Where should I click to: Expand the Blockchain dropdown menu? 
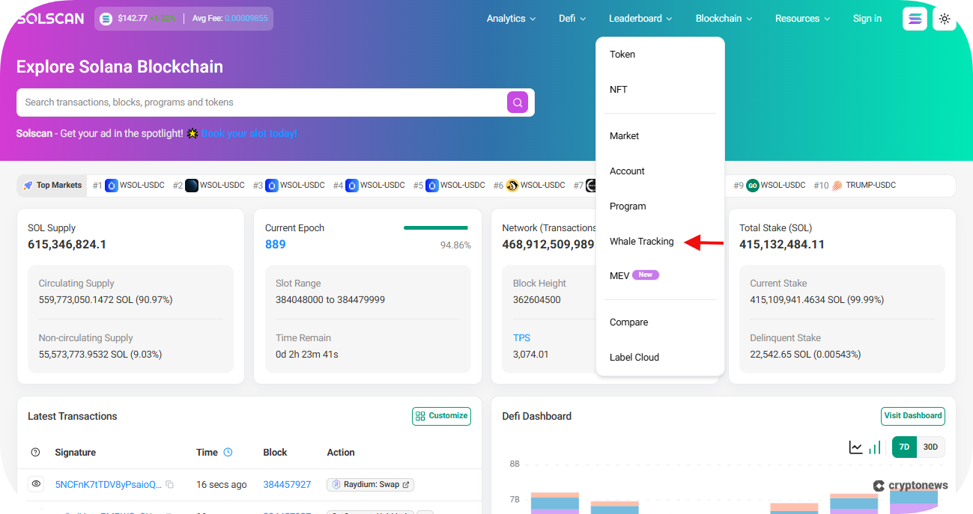pos(724,19)
